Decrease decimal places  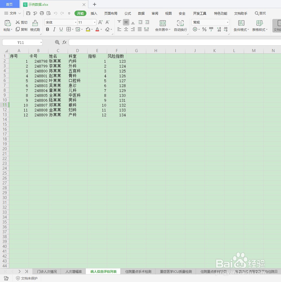[226, 29]
